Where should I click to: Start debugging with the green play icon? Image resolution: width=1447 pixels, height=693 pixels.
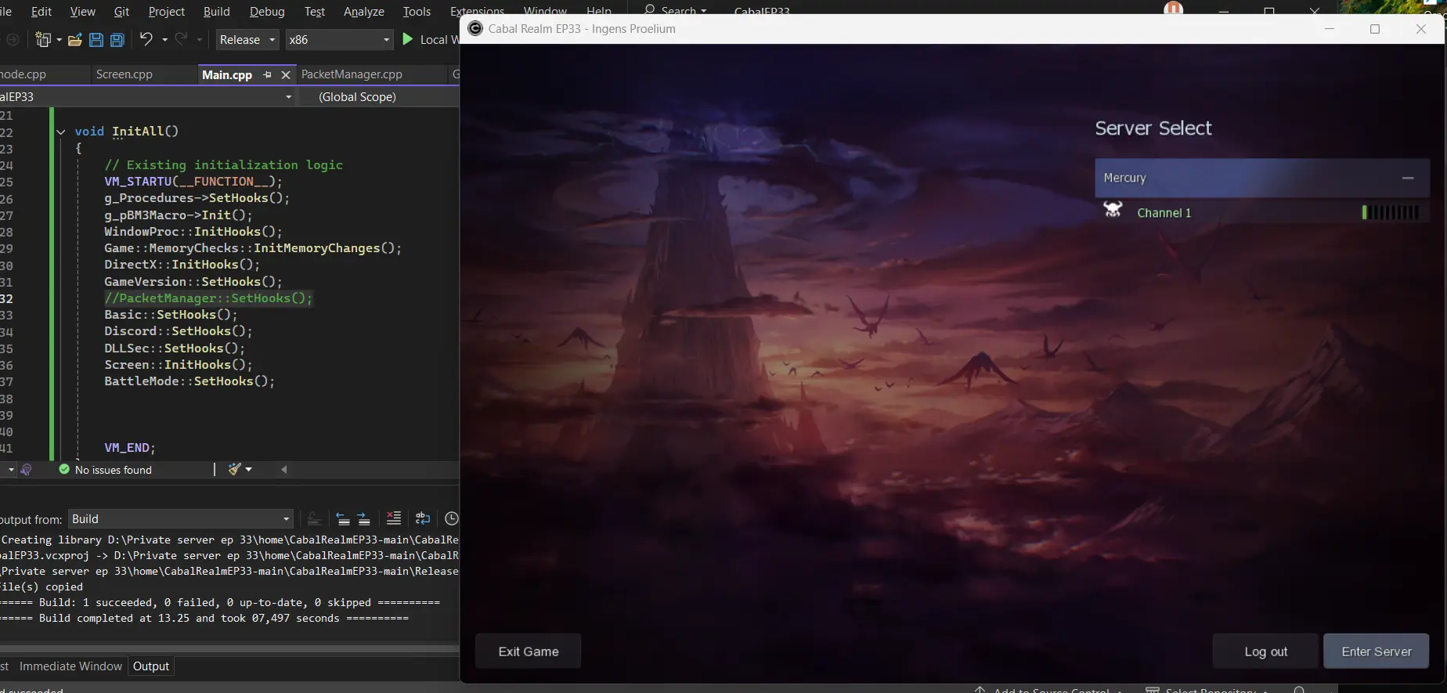click(x=407, y=39)
